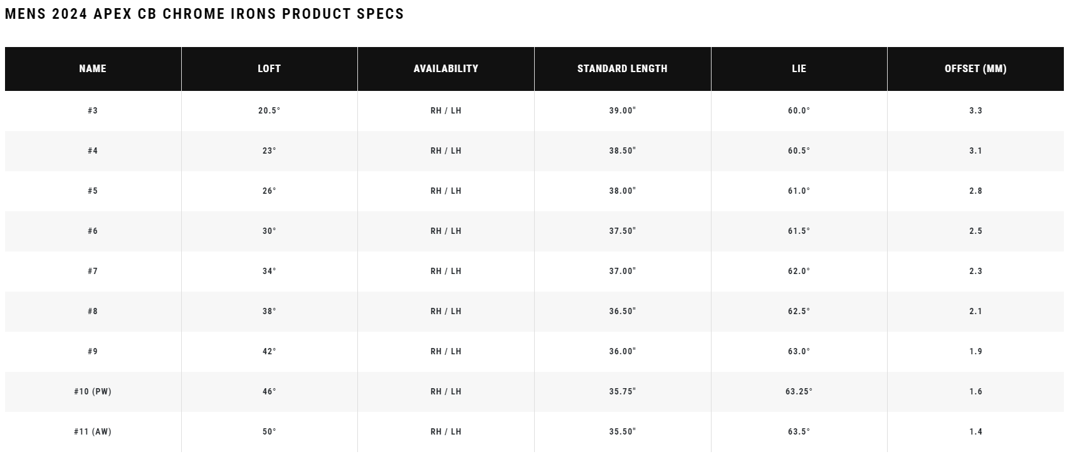Select the AVAILABILITY column header

tap(446, 69)
